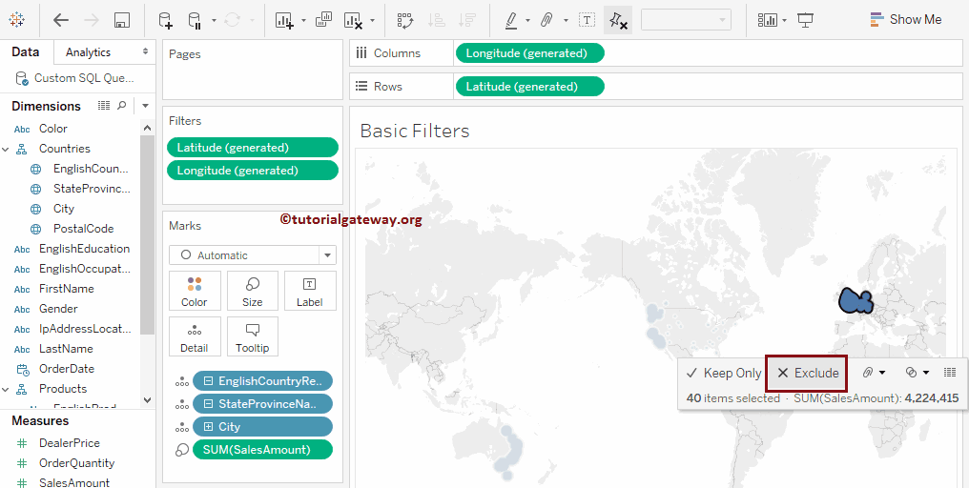The image size is (969, 488).
Task: Toggle the Pause Auto Updates button
Action: point(195,20)
